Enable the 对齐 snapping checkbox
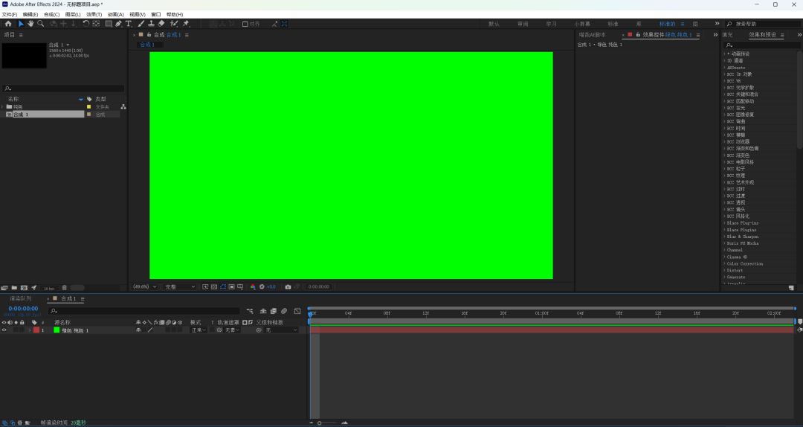This screenshot has height=427, width=803. pyautogui.click(x=245, y=24)
